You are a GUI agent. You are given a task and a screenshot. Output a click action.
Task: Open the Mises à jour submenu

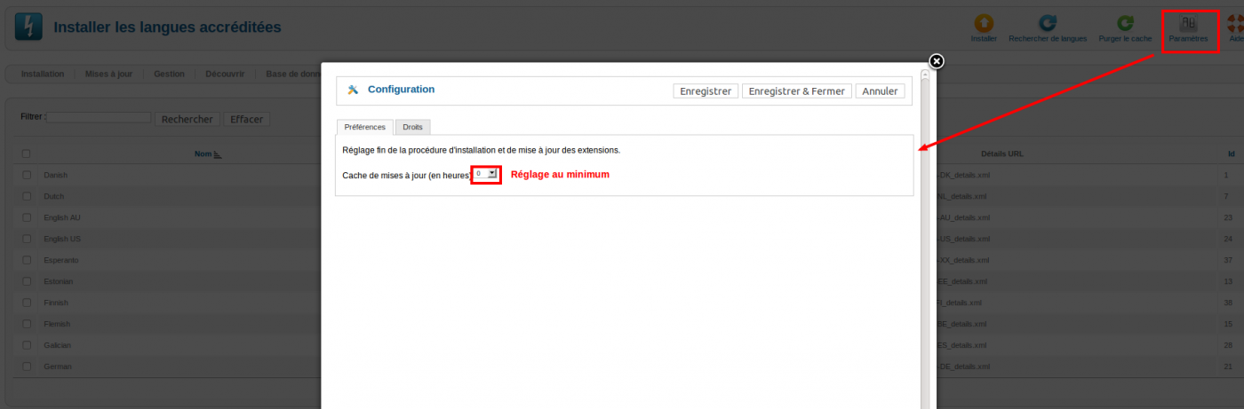coord(108,74)
